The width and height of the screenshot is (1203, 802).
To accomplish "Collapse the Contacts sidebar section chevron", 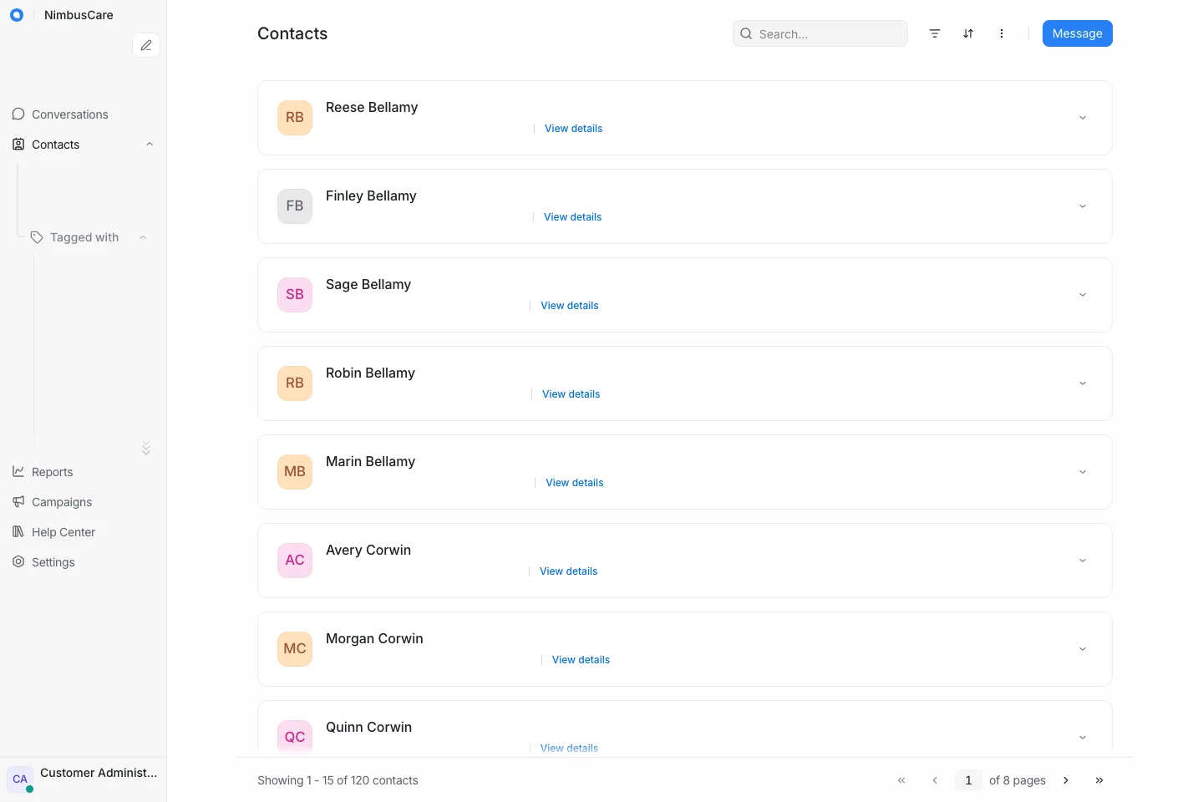I will (x=150, y=145).
